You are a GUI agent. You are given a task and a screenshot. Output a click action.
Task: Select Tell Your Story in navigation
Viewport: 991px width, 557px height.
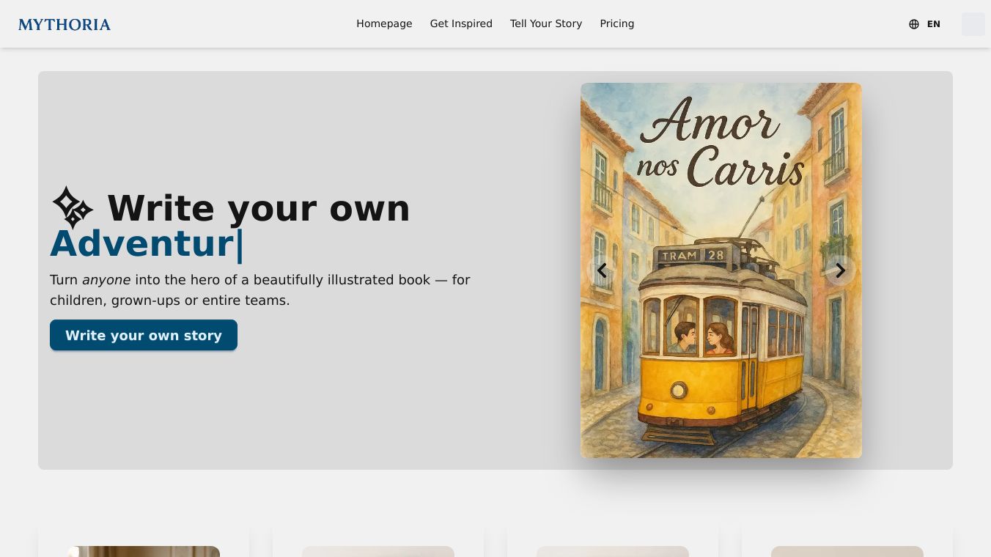[546, 23]
